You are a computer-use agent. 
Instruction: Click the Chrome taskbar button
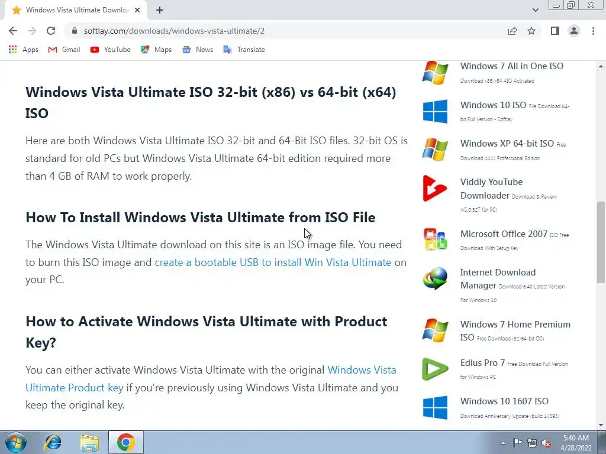click(125, 442)
